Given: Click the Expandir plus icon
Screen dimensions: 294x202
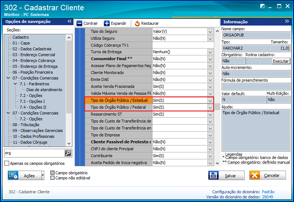Looking at the screenshot, I should [107, 23].
